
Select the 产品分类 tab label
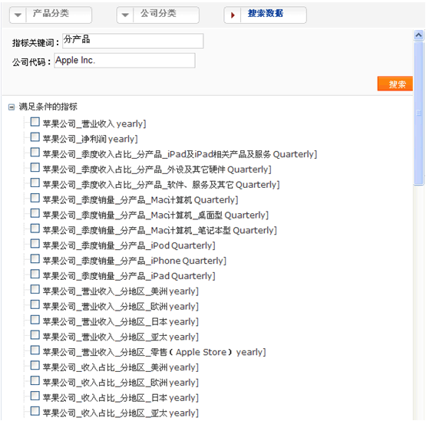click(x=51, y=13)
